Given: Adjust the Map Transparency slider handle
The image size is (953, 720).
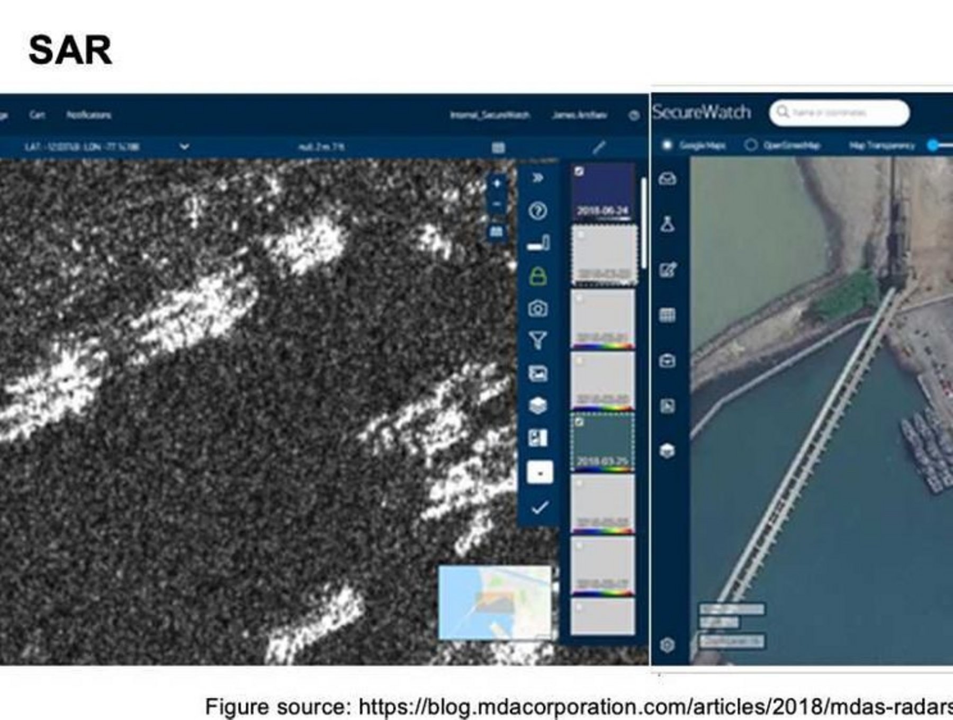Looking at the screenshot, I should tap(933, 145).
